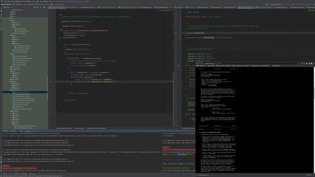This screenshot has width=315, height=177.
Task: Open the terminal tabs dropdown chevron
Action: tap(36, 131)
